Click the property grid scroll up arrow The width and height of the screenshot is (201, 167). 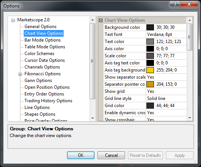click(x=190, y=20)
